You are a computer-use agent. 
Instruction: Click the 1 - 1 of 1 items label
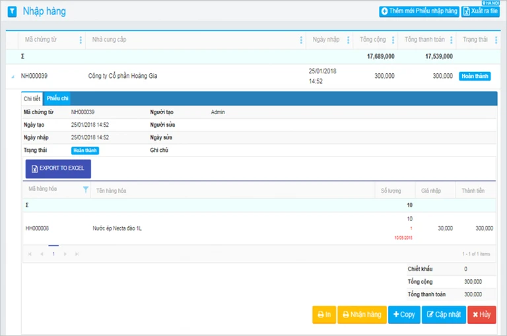point(476,254)
